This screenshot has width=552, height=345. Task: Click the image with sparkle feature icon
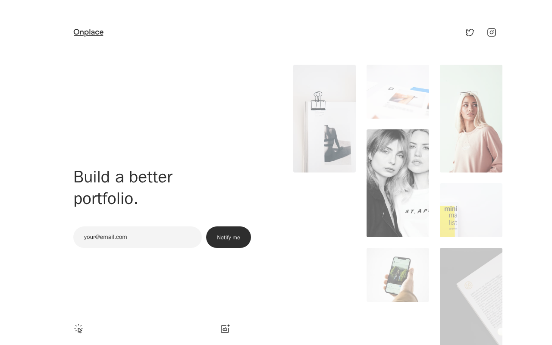point(225,329)
